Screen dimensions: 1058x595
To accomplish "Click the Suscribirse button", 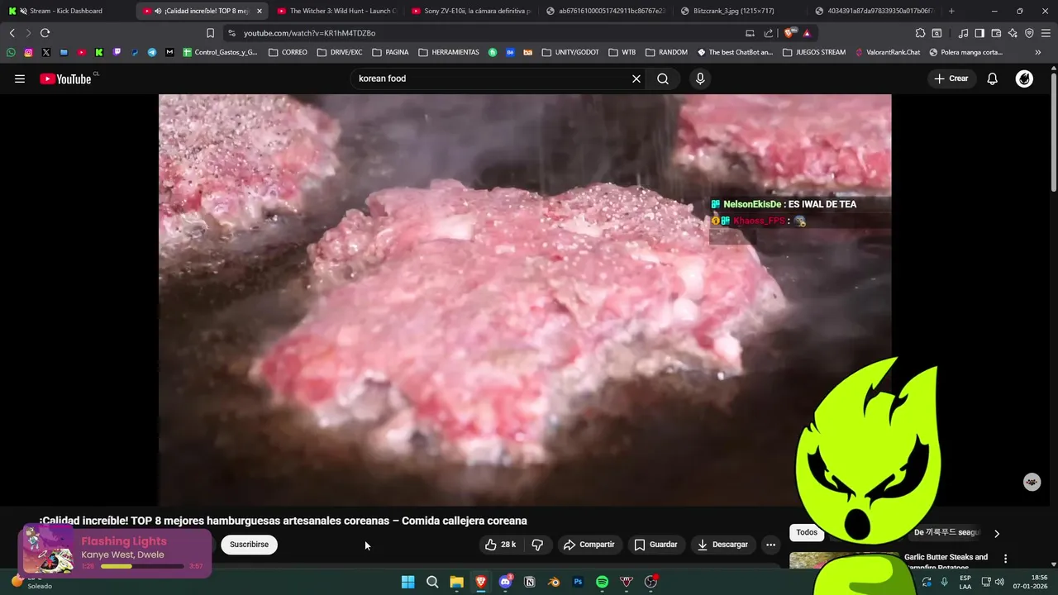I will pyautogui.click(x=249, y=545).
